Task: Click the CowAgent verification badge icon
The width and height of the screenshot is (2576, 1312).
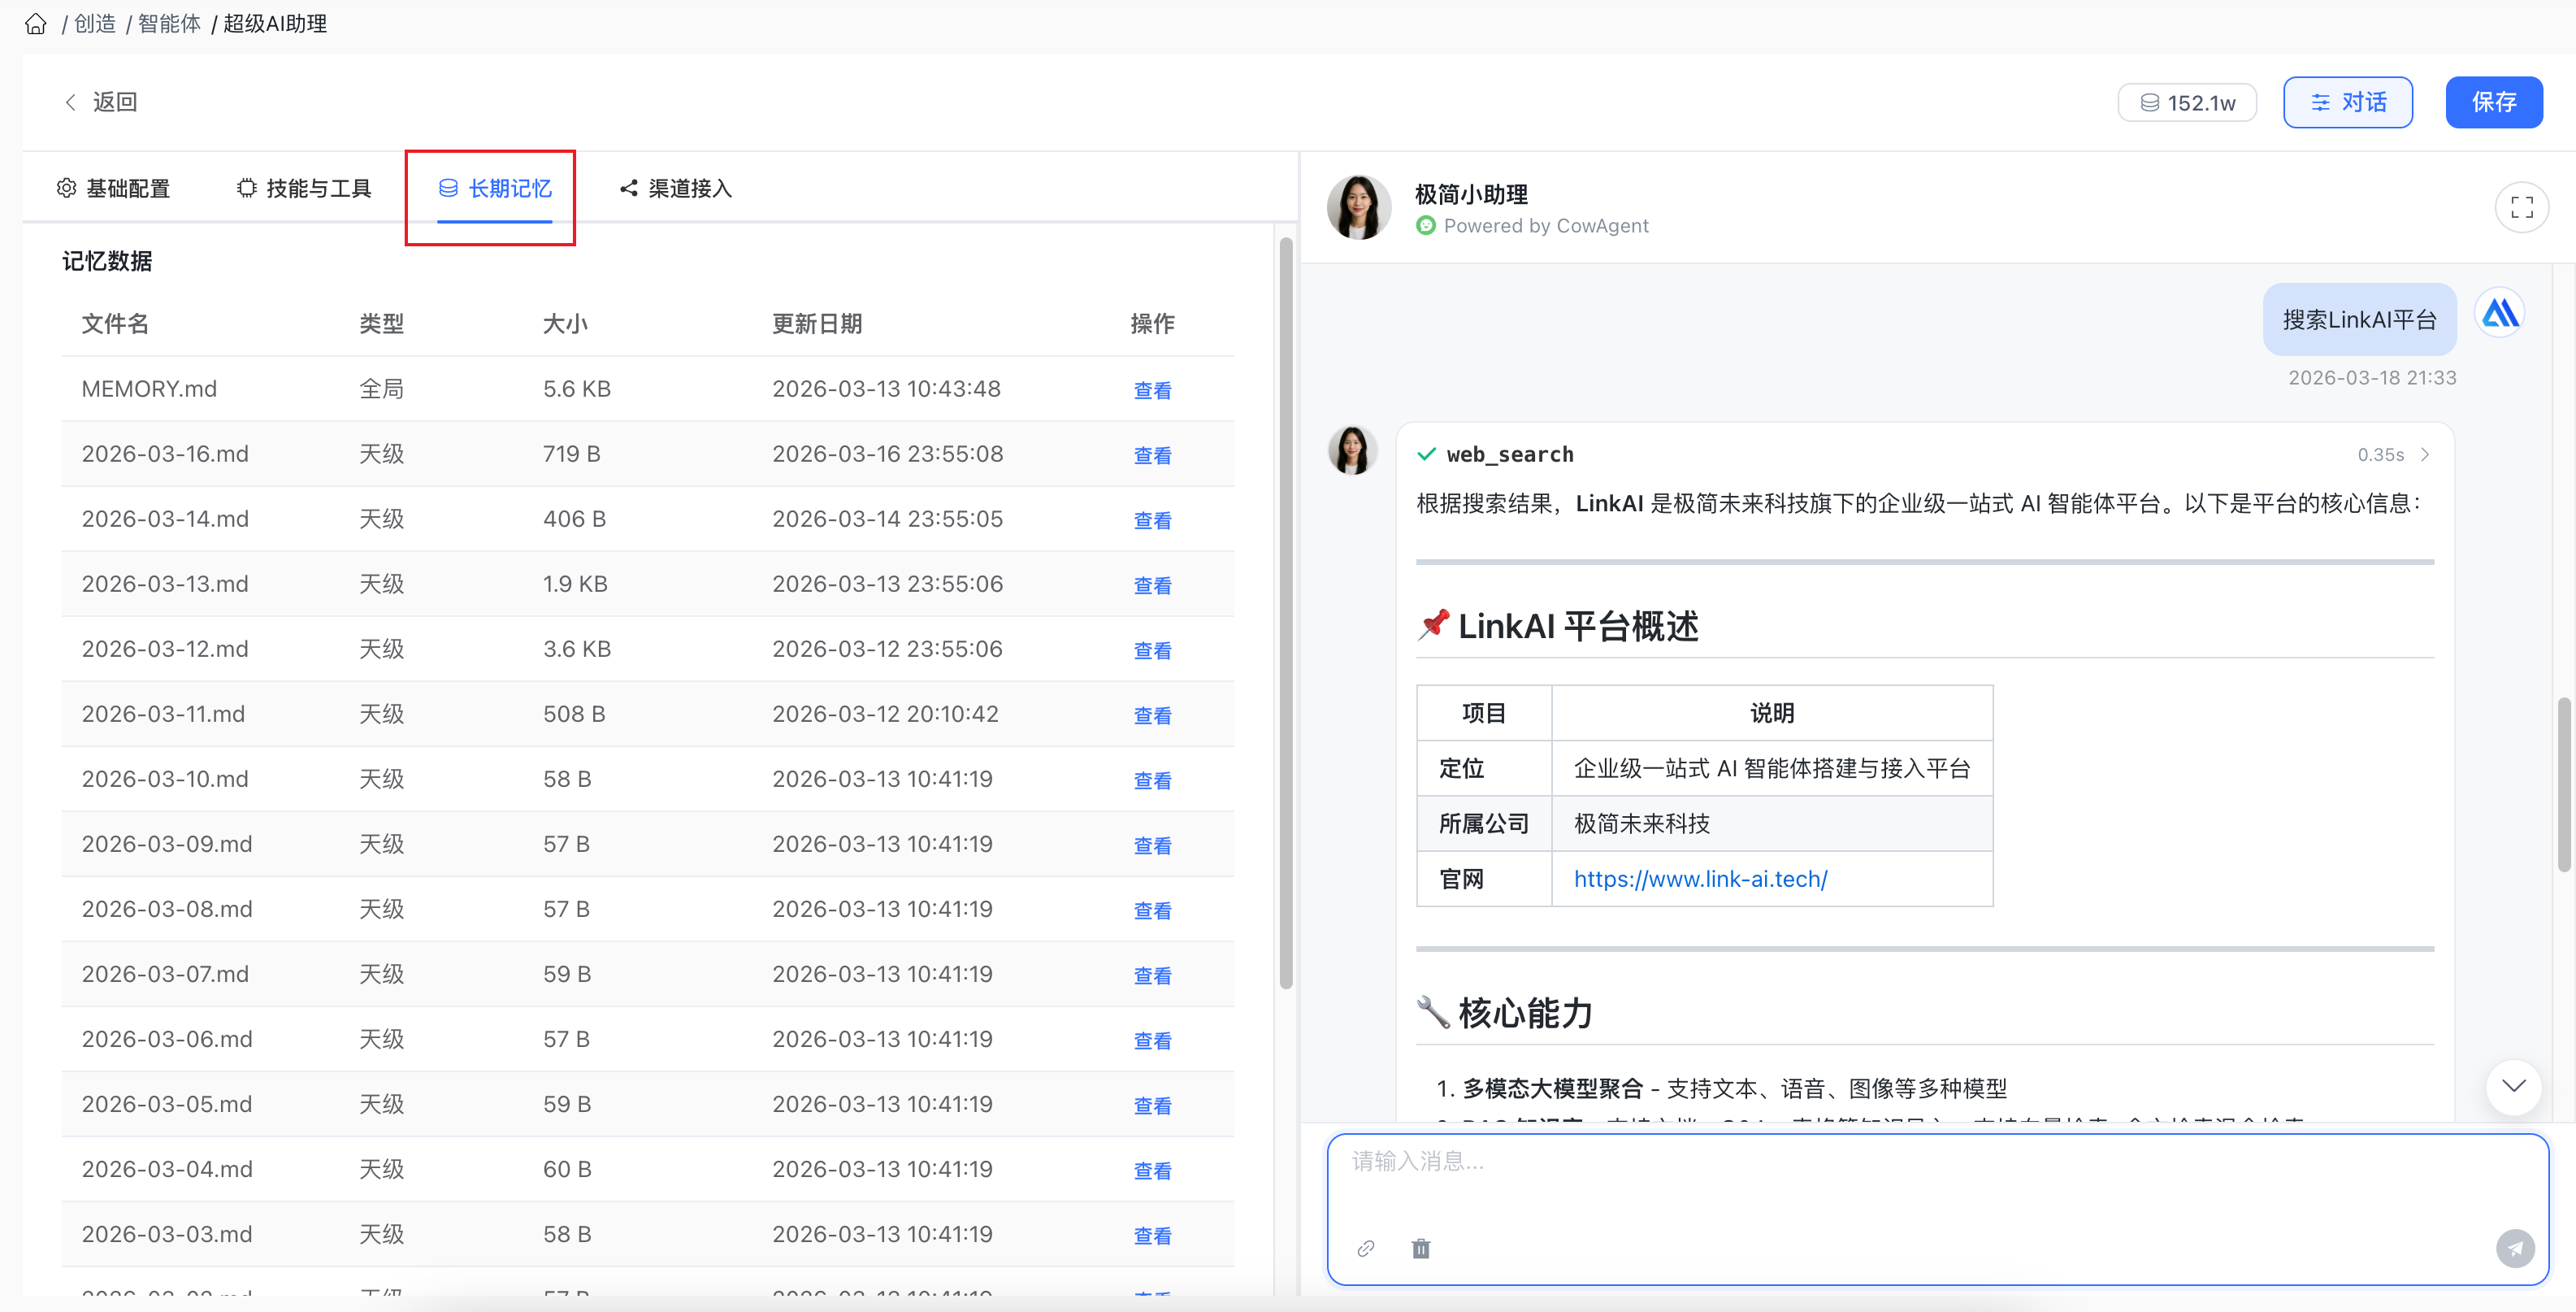Action: click(1425, 225)
